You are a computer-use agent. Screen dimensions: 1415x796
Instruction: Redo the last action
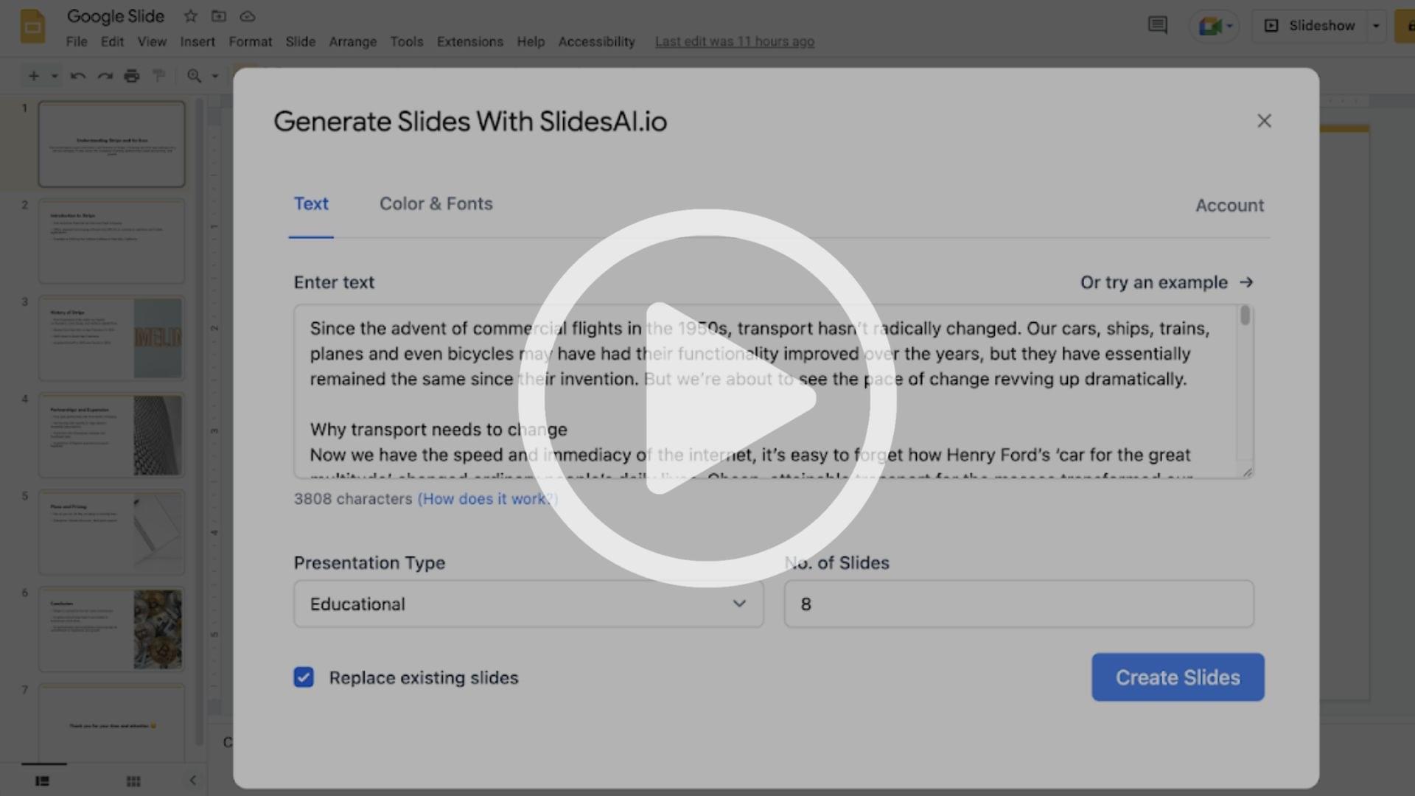(105, 75)
